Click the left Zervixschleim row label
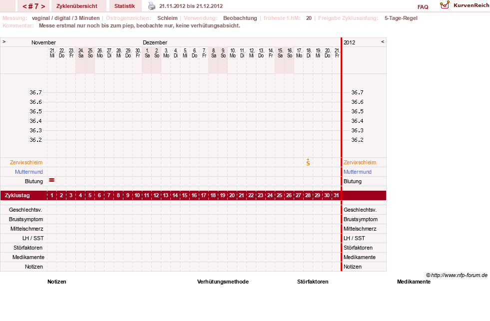Image resolution: width=490 pixels, height=321 pixels. (x=26, y=162)
